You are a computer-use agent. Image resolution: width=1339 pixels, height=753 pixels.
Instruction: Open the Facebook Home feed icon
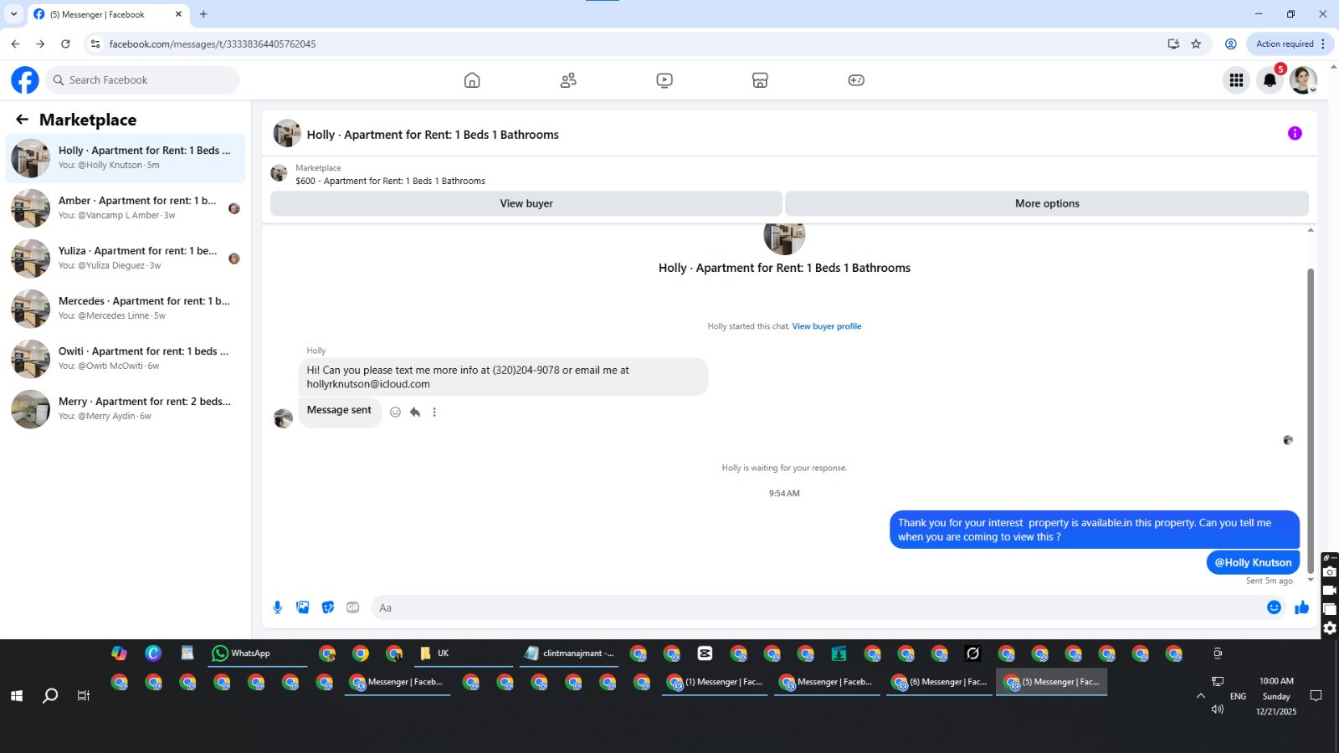(x=472, y=80)
